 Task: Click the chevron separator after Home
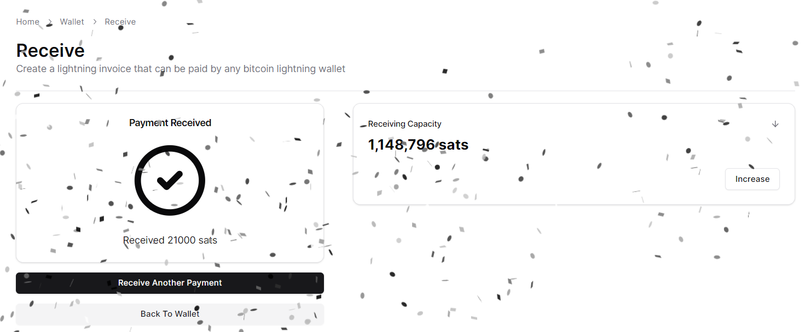click(50, 22)
